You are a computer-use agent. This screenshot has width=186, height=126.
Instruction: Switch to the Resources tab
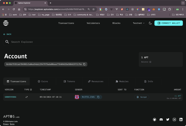click(x=96, y=81)
